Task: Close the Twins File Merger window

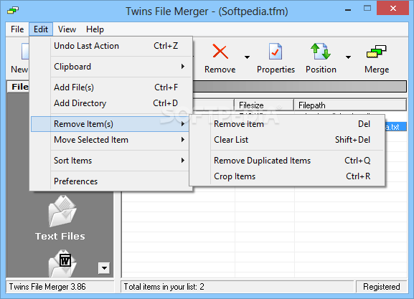Action: tap(393, 9)
